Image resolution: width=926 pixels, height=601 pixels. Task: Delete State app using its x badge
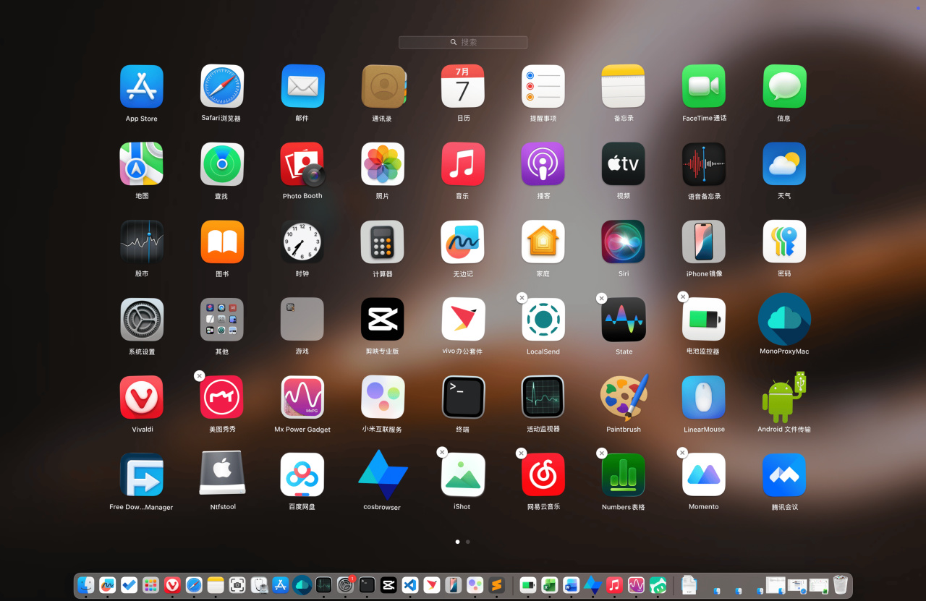[x=601, y=298]
